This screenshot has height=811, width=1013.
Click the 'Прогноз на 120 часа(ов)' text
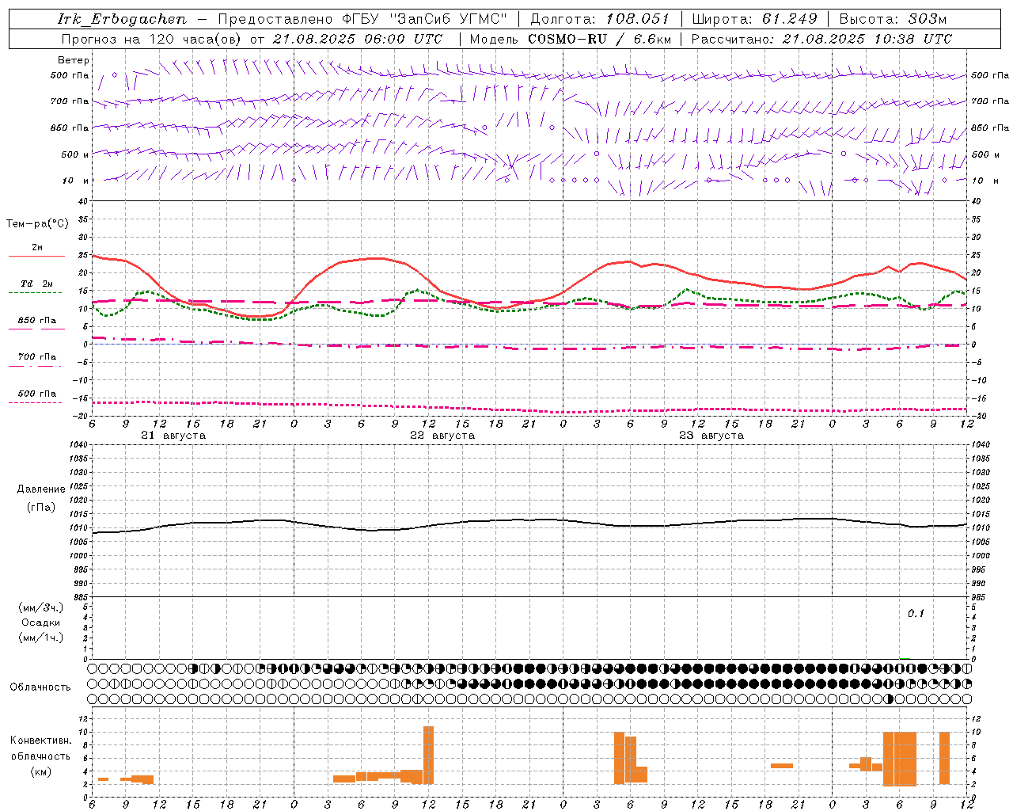151,39
